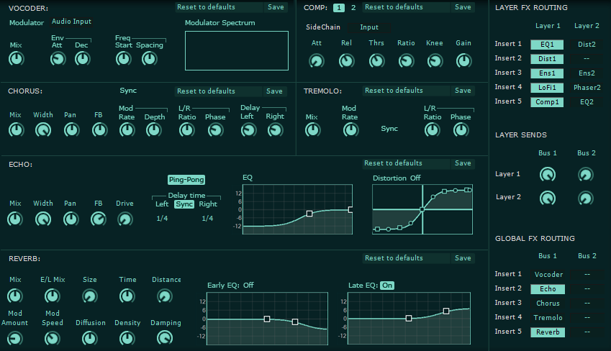The image size is (611, 351).
Task: Select Compressor 1 button
Action: coord(339,7)
